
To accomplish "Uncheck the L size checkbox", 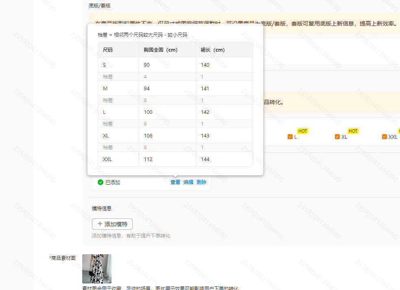I will pos(290,137).
